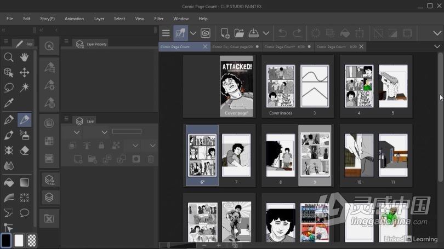Select the Zoom magnifier tool
Viewport: 444px width, 249px height.
tap(8, 57)
